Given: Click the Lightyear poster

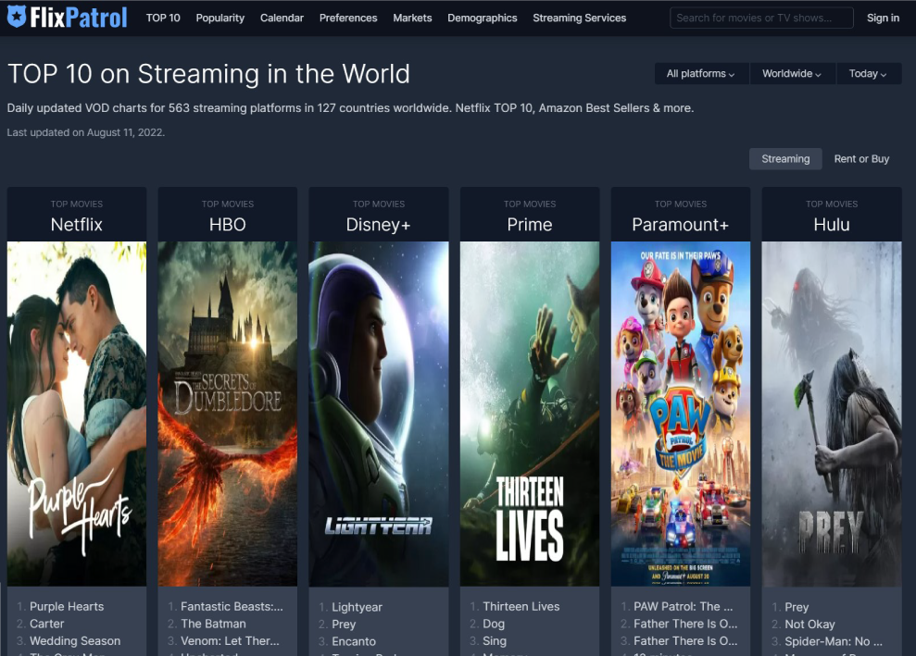Looking at the screenshot, I should pos(379,414).
